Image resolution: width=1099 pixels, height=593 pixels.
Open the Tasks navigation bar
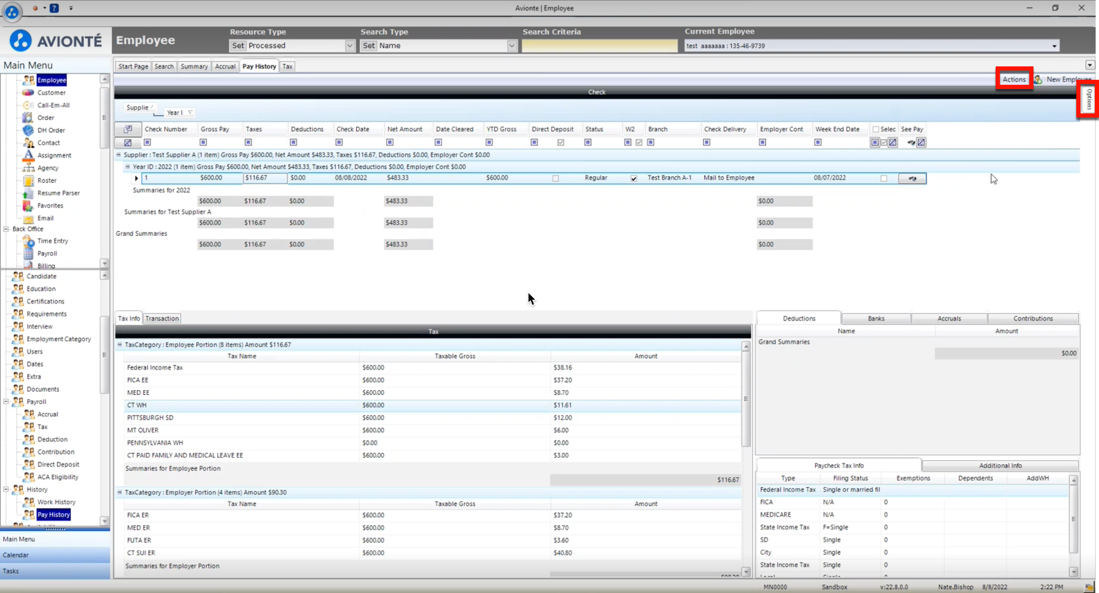[x=55, y=571]
